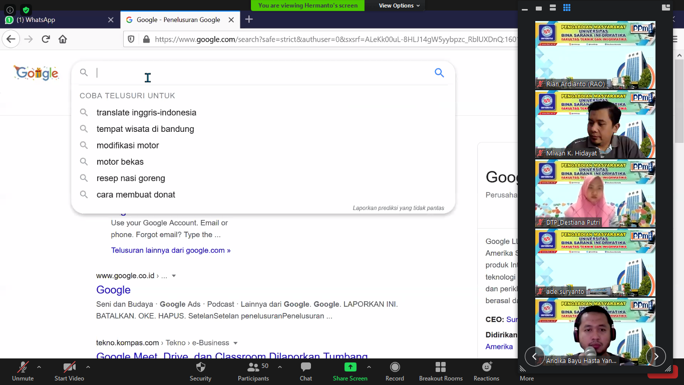Image resolution: width=684 pixels, height=385 pixels.
Task: Switch to two-row thumbnail strip view
Action: [x=553, y=8]
